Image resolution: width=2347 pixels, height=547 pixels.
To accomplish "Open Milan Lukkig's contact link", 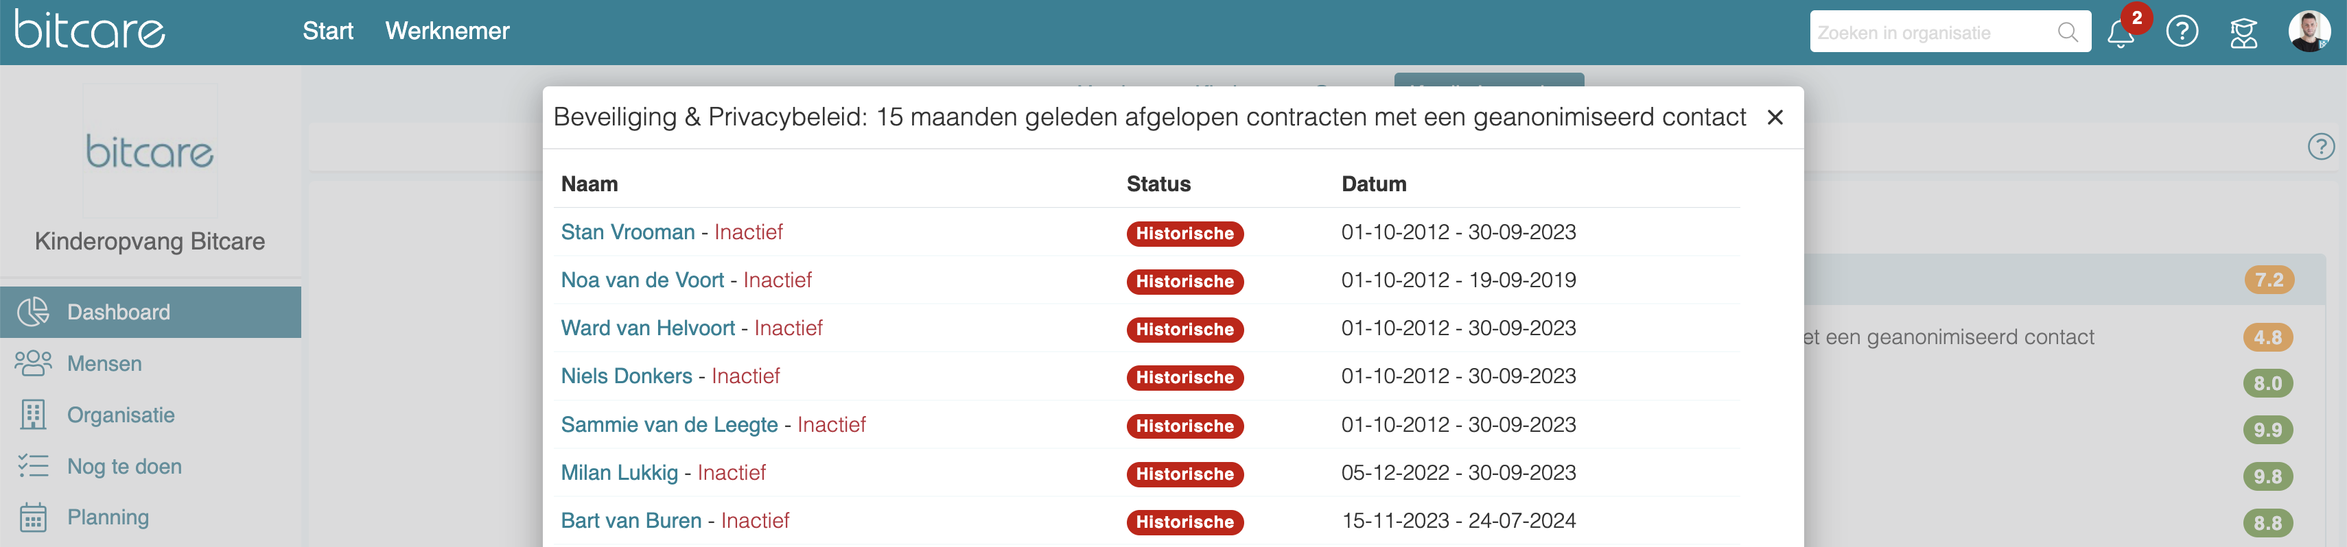I will (x=620, y=473).
